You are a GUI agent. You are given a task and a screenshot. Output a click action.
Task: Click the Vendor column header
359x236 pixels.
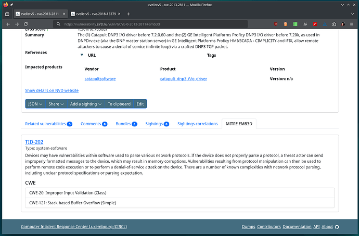(x=92, y=69)
